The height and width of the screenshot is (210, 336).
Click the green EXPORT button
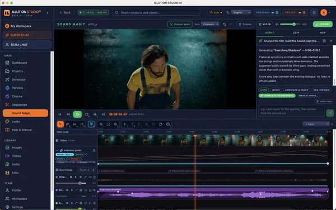coord(323,24)
